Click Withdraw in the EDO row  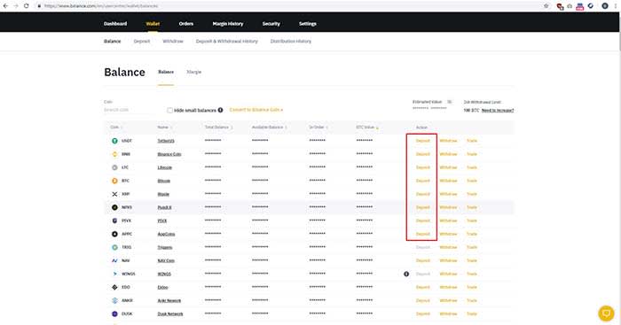pos(448,288)
